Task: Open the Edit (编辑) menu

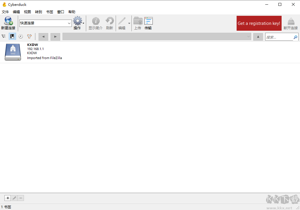Action: (x=16, y=12)
